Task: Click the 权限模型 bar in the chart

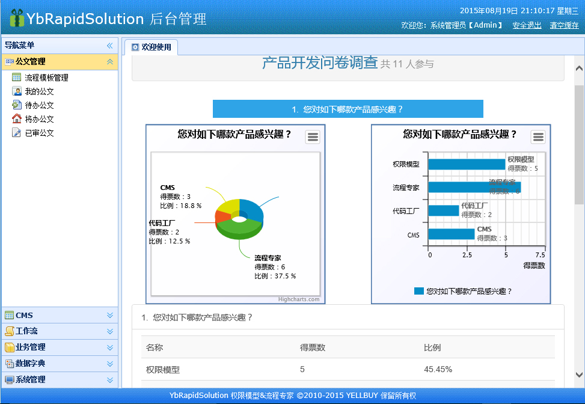Action: pos(467,164)
